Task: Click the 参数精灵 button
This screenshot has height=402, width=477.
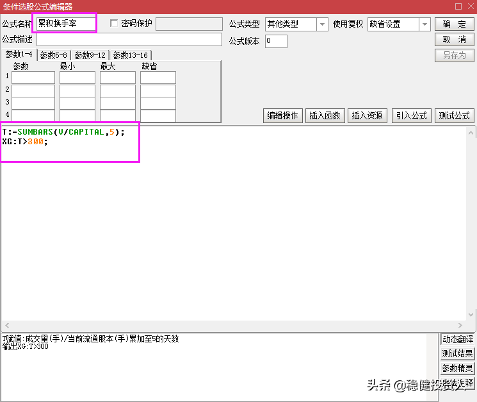Action: pyautogui.click(x=458, y=369)
